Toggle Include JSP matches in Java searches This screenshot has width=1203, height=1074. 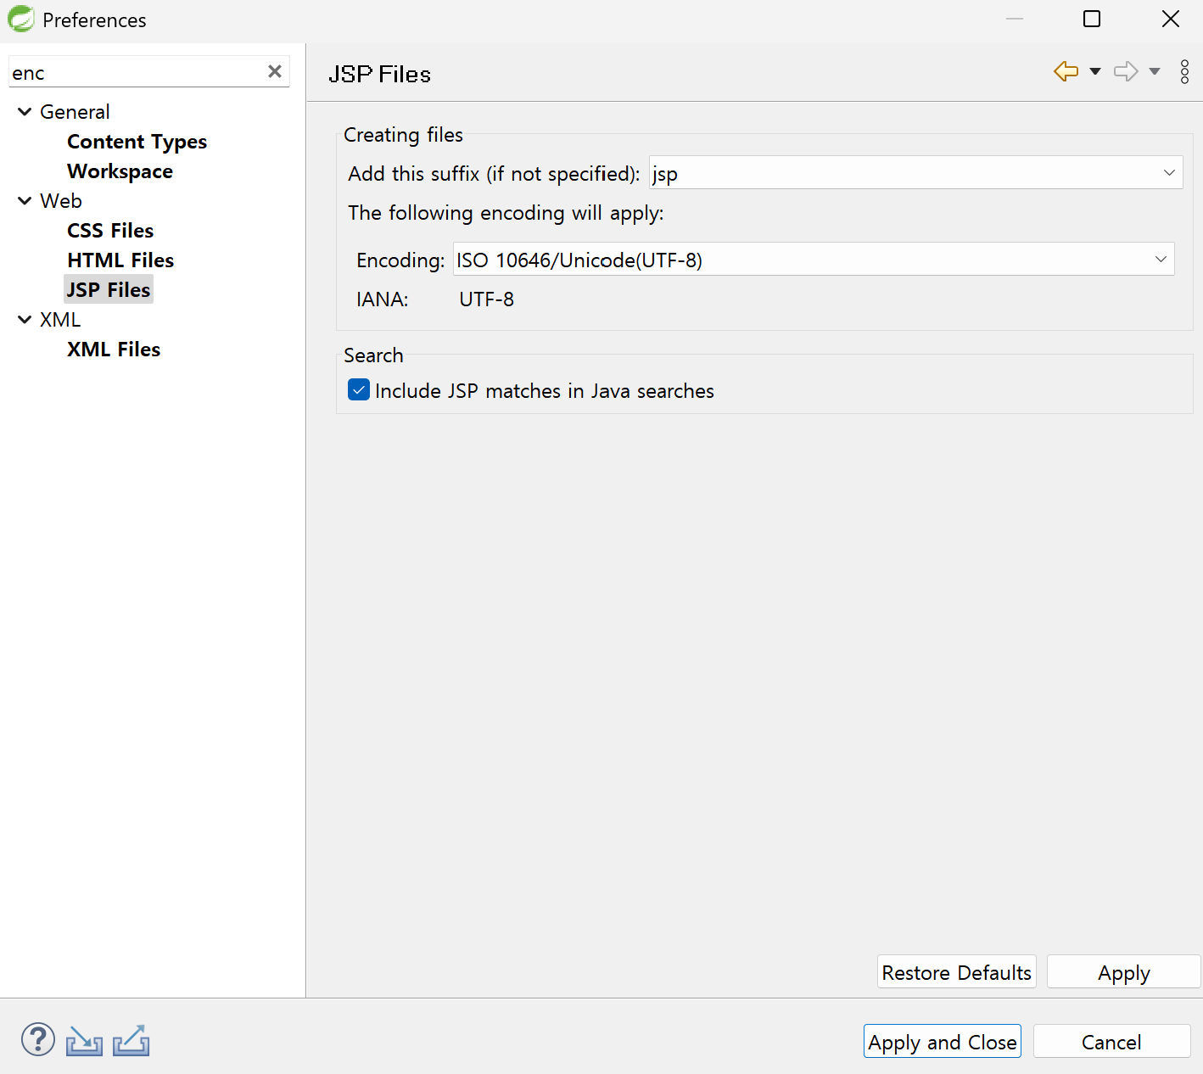(x=359, y=390)
